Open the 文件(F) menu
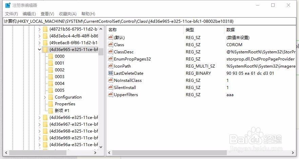Screen dimensions: 299x159 [x=12, y=14]
